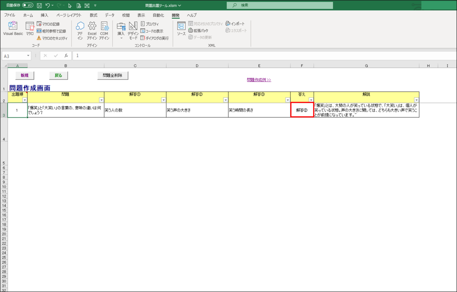
Task: Open Customize Quick Access Toolbar dropdown
Action: [95, 5]
